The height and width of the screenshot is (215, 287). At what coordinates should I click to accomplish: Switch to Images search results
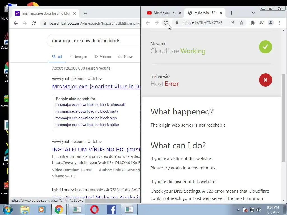pyautogui.click(x=78, y=57)
